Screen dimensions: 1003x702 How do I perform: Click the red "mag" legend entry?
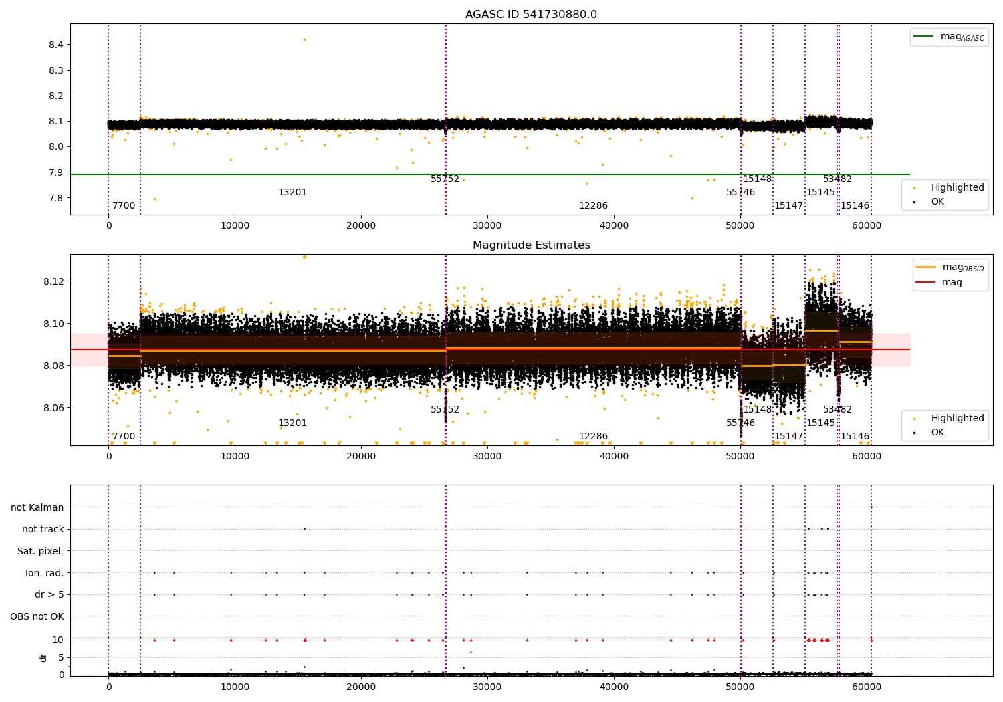tap(939, 282)
